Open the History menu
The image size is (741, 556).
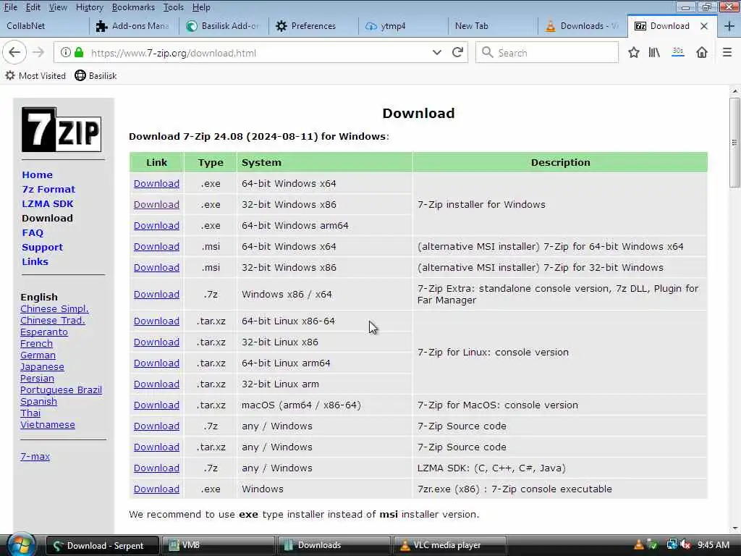89,7
